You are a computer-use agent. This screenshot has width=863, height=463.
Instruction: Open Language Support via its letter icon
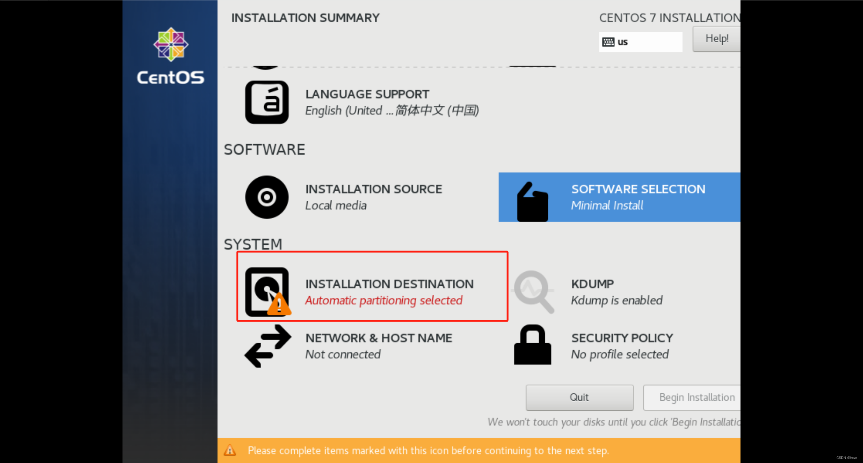pyautogui.click(x=267, y=102)
